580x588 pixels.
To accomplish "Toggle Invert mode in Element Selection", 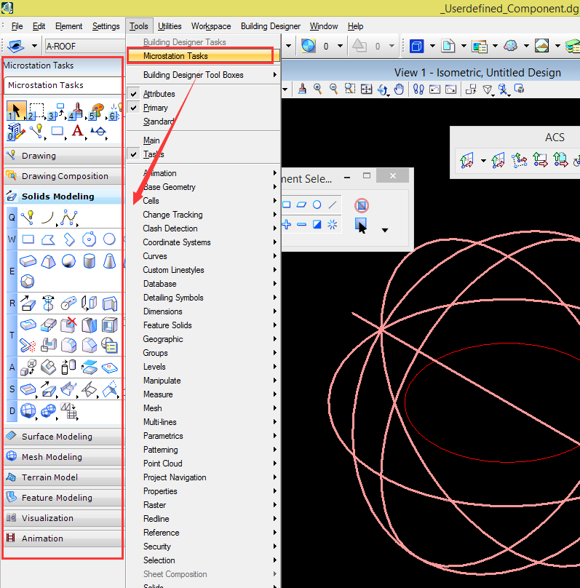I will [x=317, y=225].
